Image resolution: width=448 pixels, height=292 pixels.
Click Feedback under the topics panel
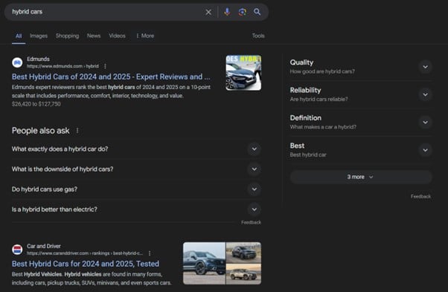coord(420,196)
